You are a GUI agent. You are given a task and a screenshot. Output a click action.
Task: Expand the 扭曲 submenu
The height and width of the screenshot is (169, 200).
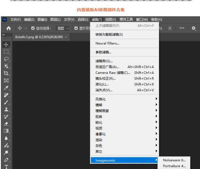(125, 117)
